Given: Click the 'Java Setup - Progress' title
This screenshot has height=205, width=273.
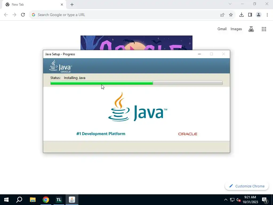Looking at the screenshot, I should pos(60,54).
